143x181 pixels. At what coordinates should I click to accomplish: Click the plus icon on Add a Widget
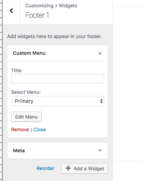(68, 168)
